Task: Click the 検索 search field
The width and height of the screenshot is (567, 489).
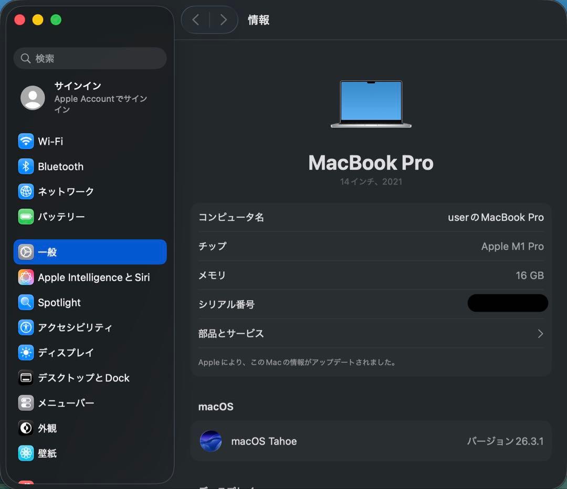Action: click(x=90, y=58)
